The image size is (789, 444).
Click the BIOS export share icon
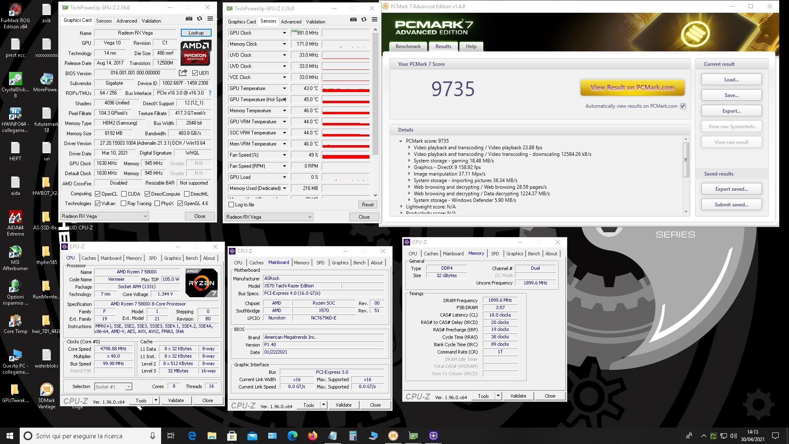pos(183,73)
